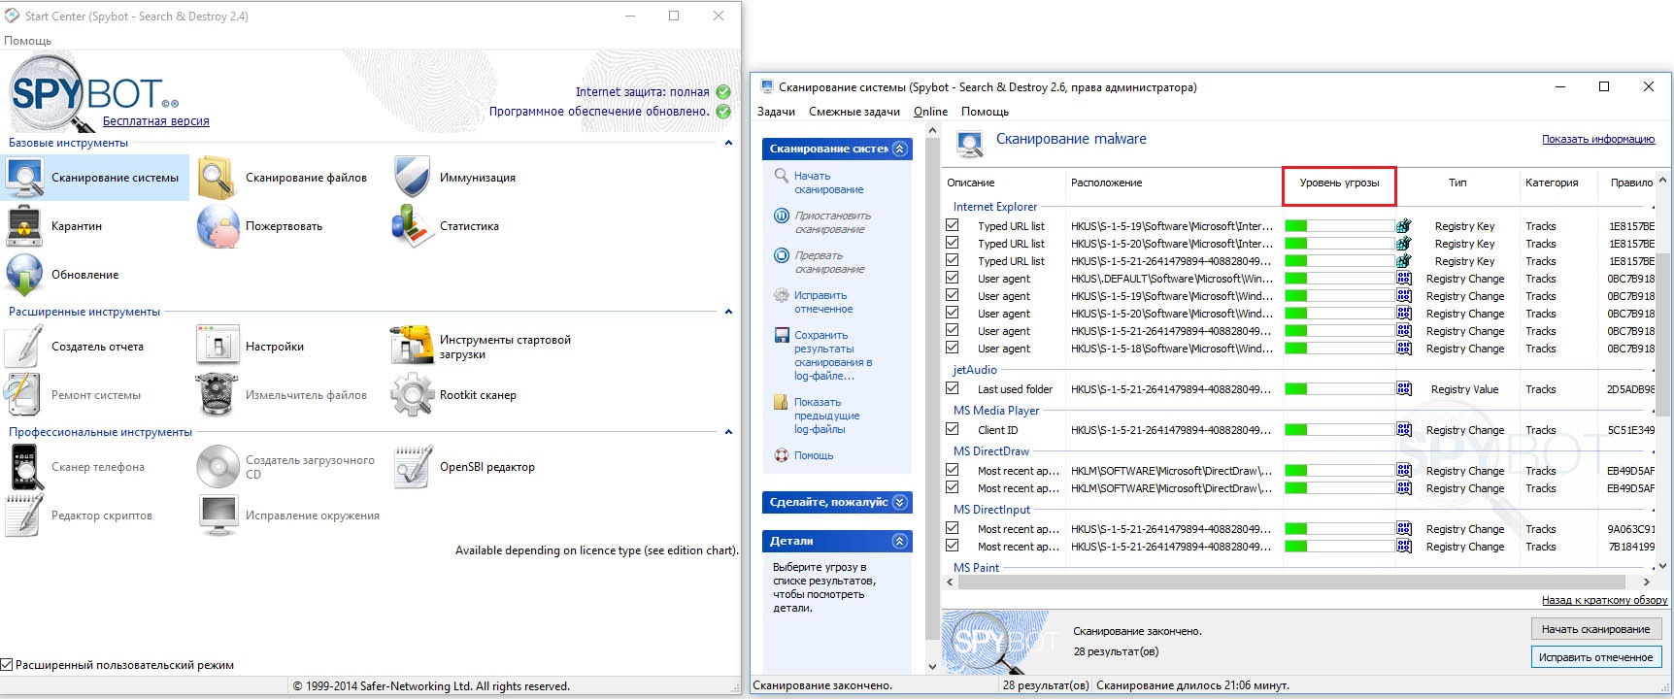Uncheck first MS DirectInput Most recent entry
The height and width of the screenshot is (699, 1674).
(953, 528)
